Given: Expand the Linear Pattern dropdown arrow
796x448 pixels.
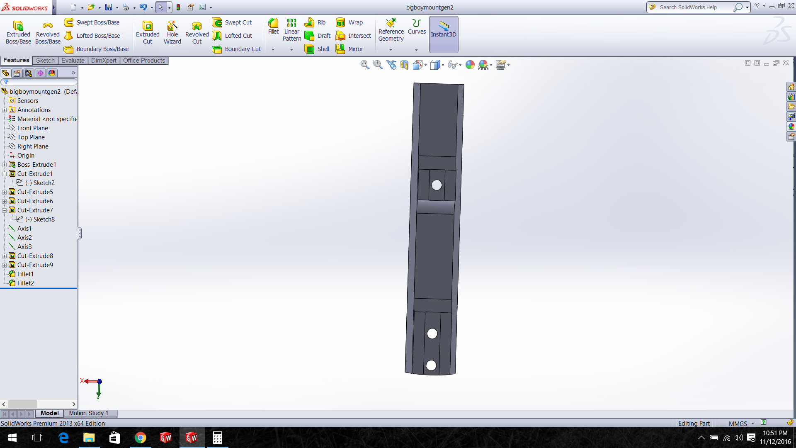Looking at the screenshot, I should click(x=292, y=50).
